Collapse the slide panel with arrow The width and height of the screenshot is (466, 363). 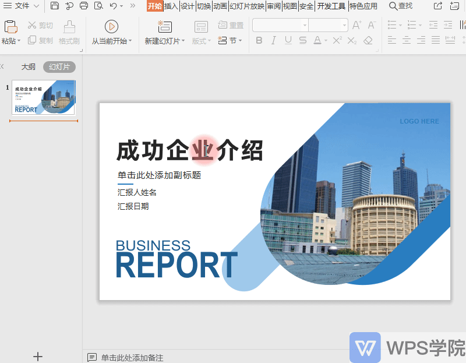2,66
